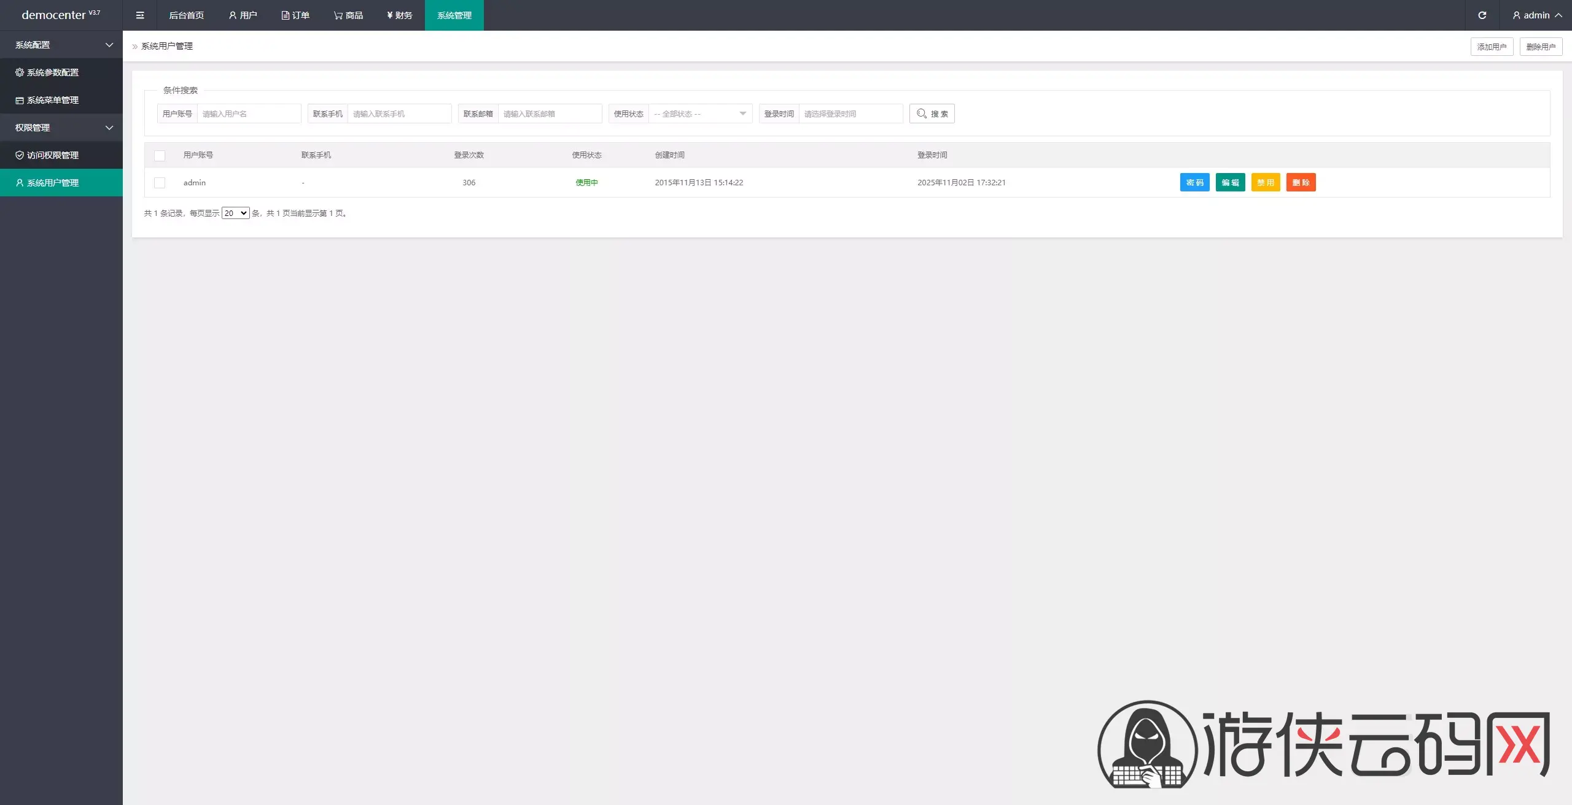Open 访问权限管理 shield item
Image resolution: width=1572 pixels, height=805 pixels.
point(53,155)
